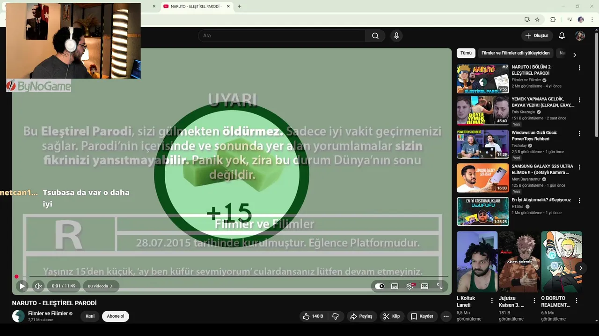The width and height of the screenshot is (599, 336).
Task: Toggle the autoplay switch in the player
Action: 380,286
